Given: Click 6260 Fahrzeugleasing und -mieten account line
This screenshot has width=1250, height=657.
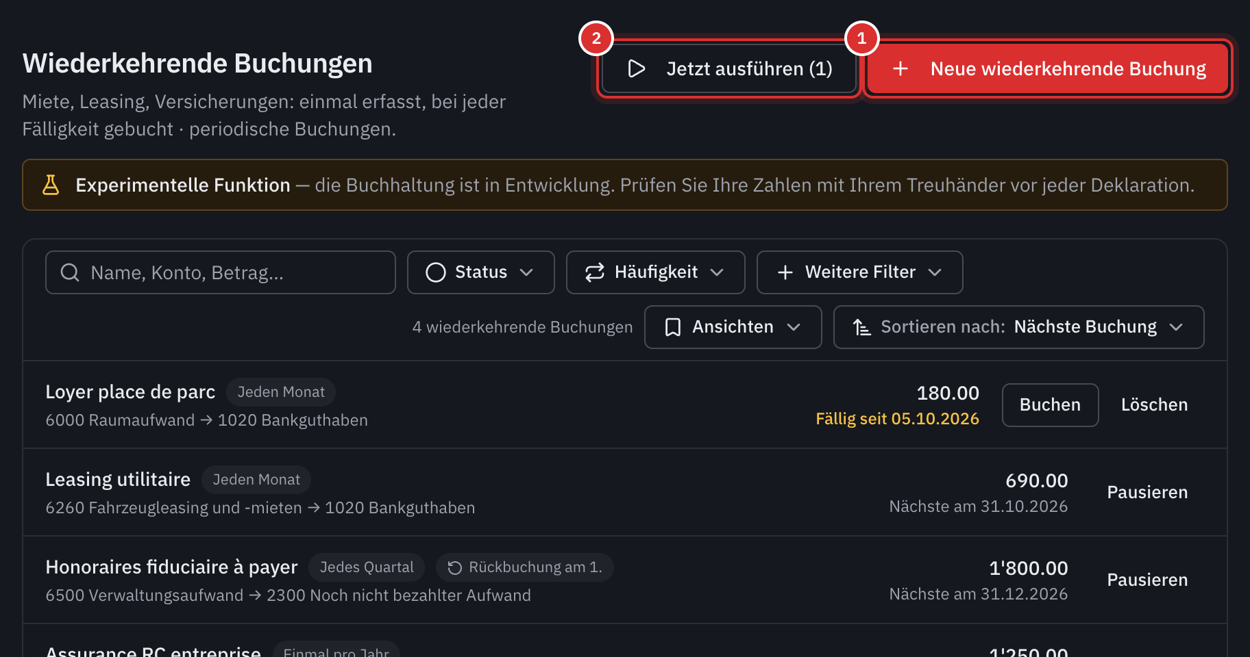Looking at the screenshot, I should 260,508.
